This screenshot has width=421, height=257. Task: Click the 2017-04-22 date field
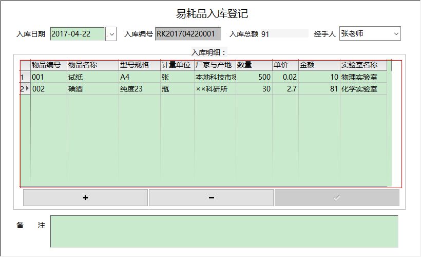pos(77,34)
